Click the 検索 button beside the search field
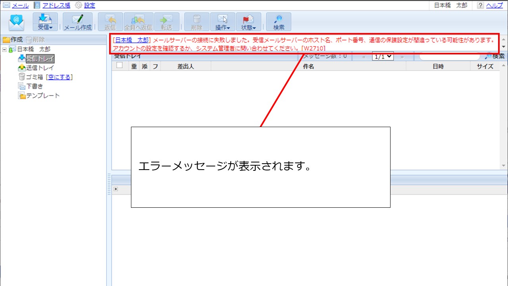508x286 pixels. pos(495,56)
